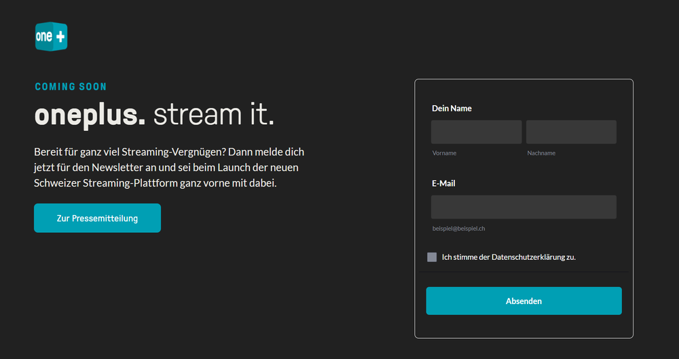
Task: Open the Zur Pressemitteilung link button
Action: 97,219
